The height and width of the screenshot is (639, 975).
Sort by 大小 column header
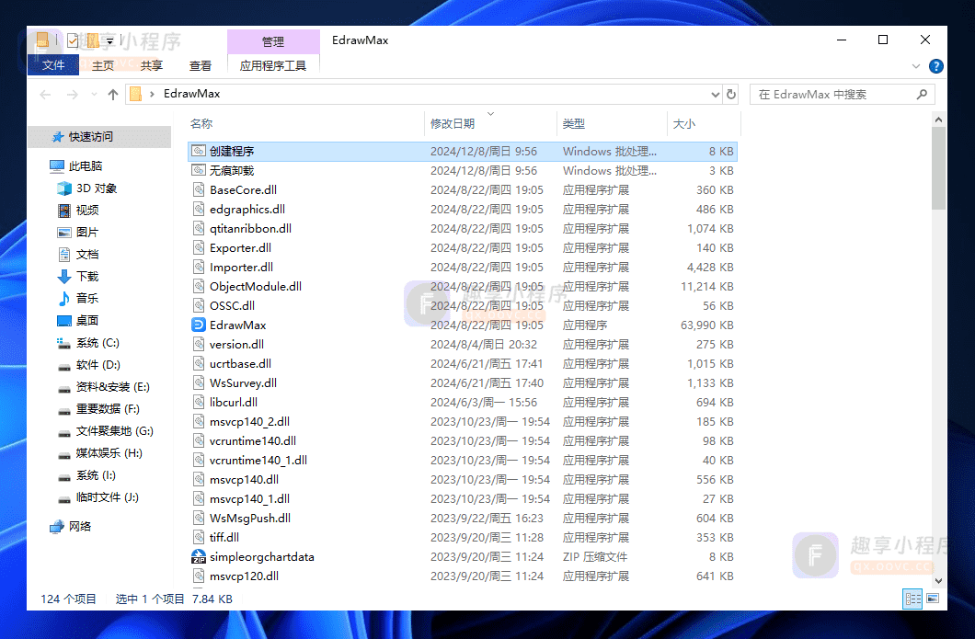tap(704, 124)
